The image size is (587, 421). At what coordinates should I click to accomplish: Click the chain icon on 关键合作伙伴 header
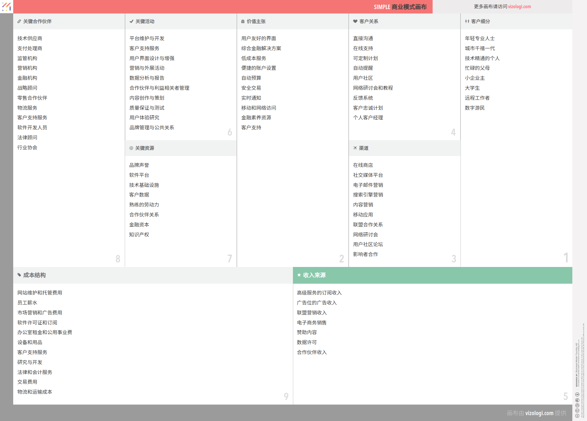19,21
